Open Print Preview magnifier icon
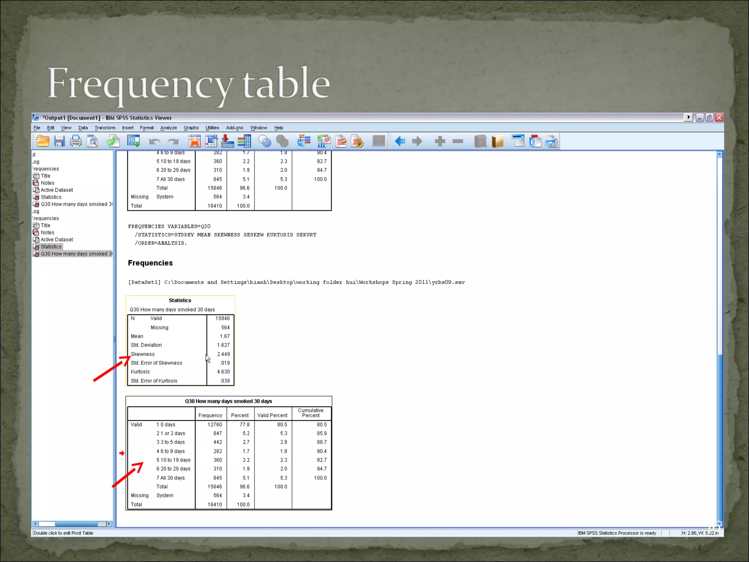This screenshot has width=749, height=562. coord(93,141)
